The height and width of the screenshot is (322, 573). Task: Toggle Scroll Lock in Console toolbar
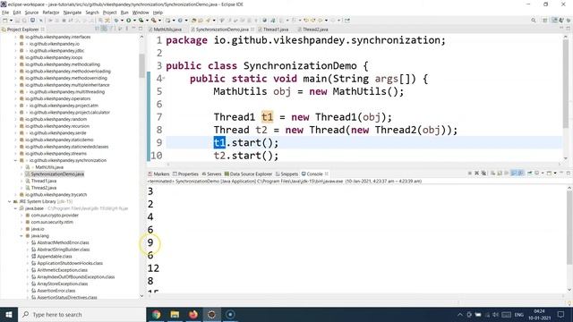point(500,173)
